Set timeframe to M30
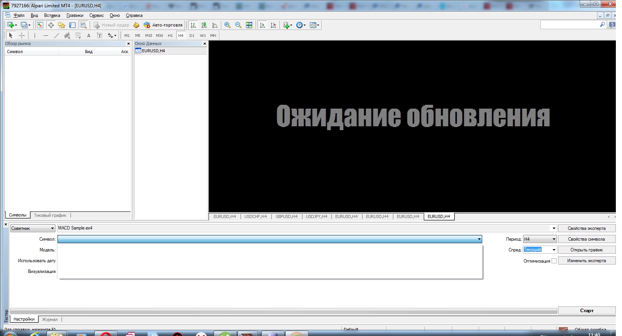Image resolution: width=622 pixels, height=336 pixels. click(159, 35)
